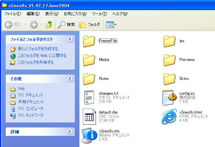The width and height of the screenshot is (215, 147).
Task: Select the default.xbe file icon
Action: tap(89, 117)
